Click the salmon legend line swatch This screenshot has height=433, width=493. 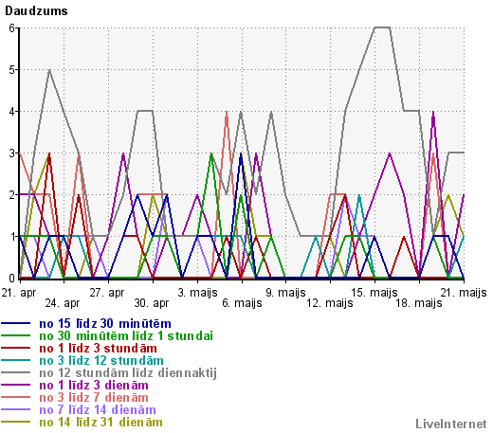16,398
